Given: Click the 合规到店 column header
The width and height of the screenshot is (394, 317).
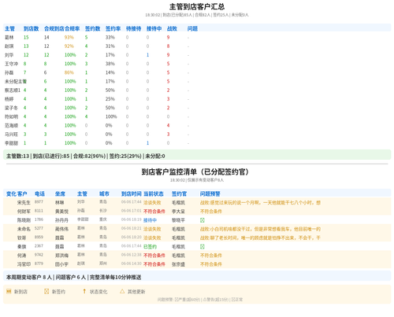Looking at the screenshot, I should 54,28.
